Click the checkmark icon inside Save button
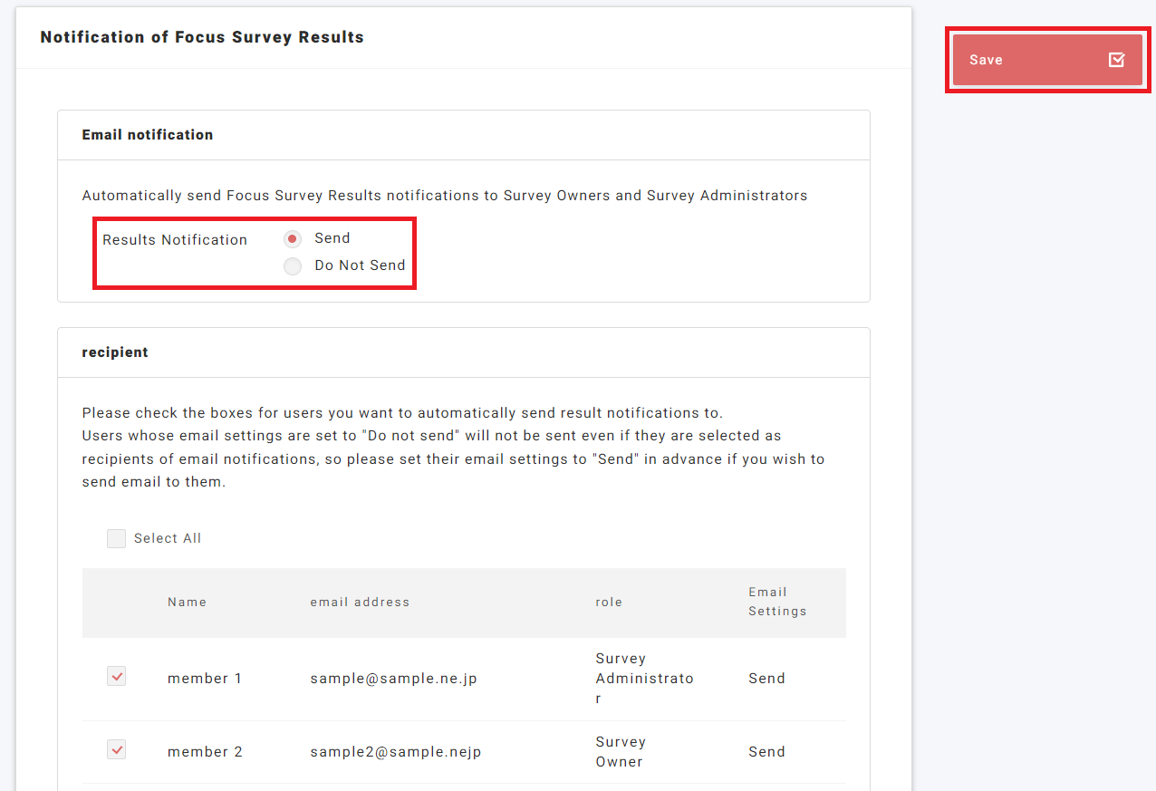This screenshot has width=1156, height=791. tap(1116, 60)
